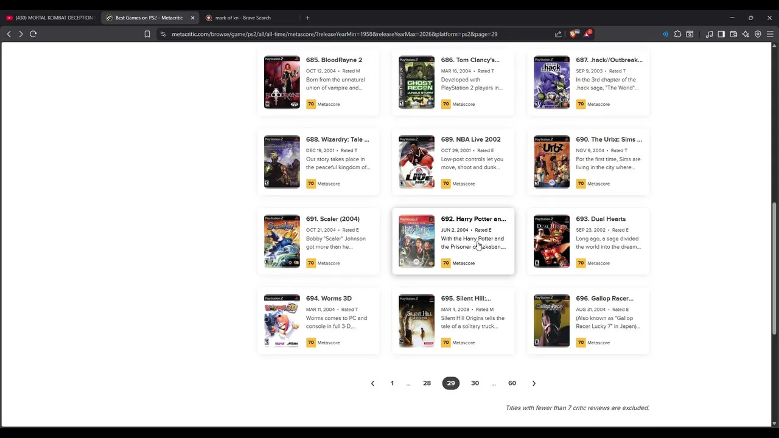This screenshot has height=438, width=779.
Task: Open the extensions puzzle icon
Action: click(x=677, y=34)
